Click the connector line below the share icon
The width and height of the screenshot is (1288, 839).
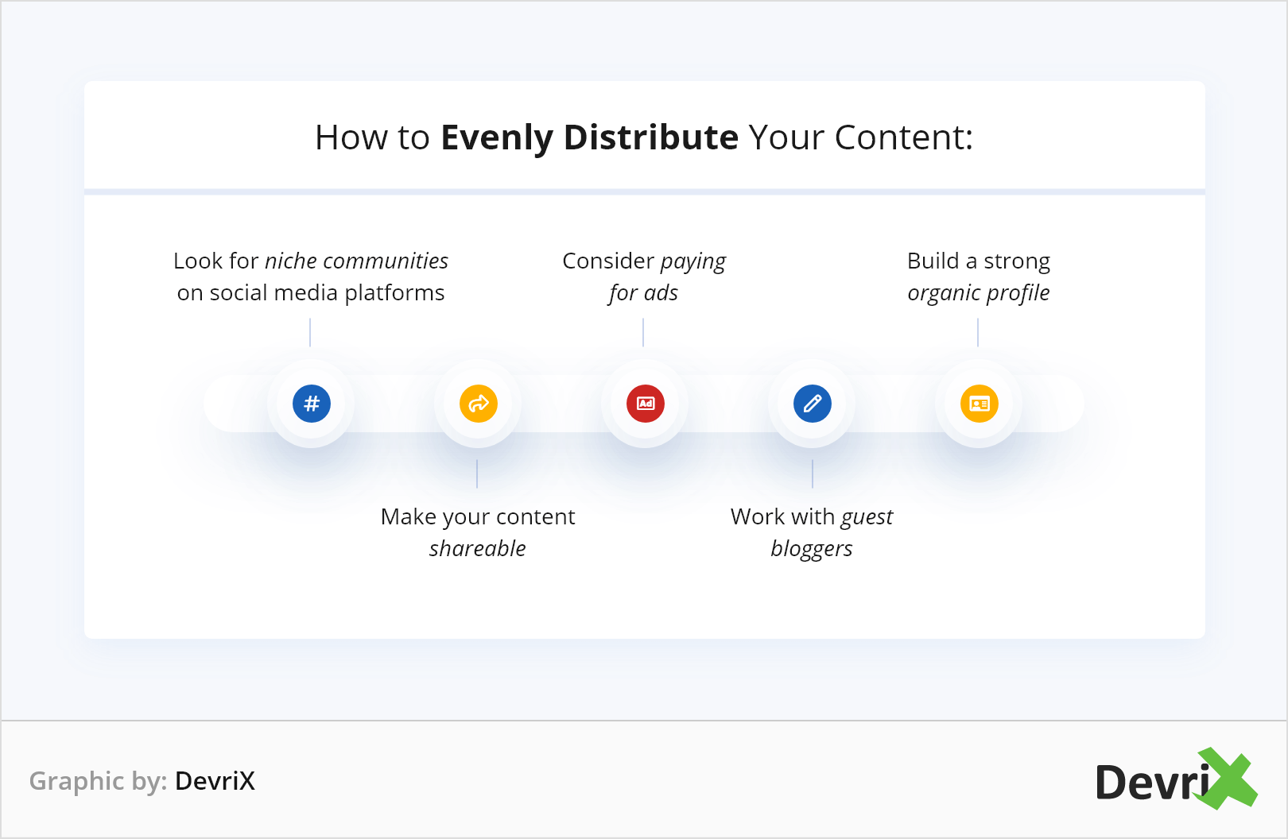point(477,474)
